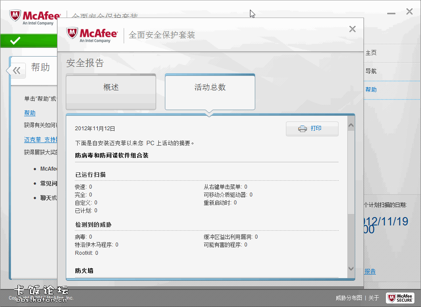
Task: Click the printer icon in the 打印 button
Action: pyautogui.click(x=303, y=129)
